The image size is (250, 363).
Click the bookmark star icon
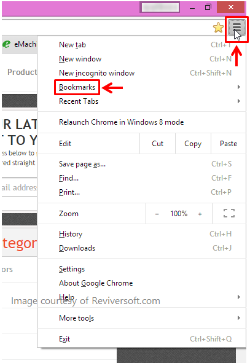[218, 28]
